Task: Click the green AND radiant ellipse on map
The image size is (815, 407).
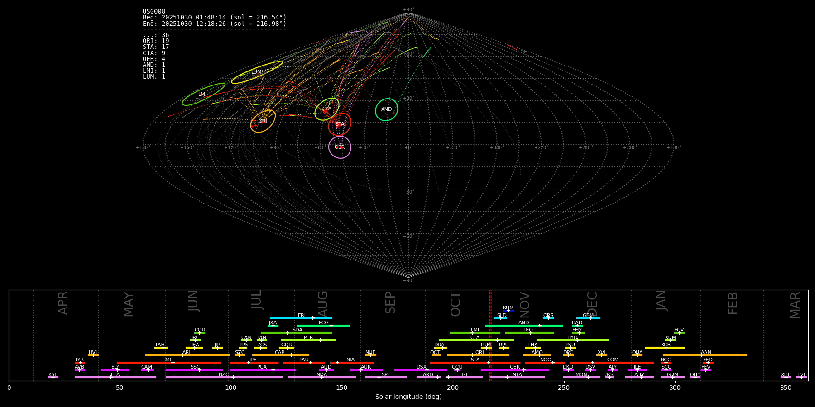Action: point(386,109)
